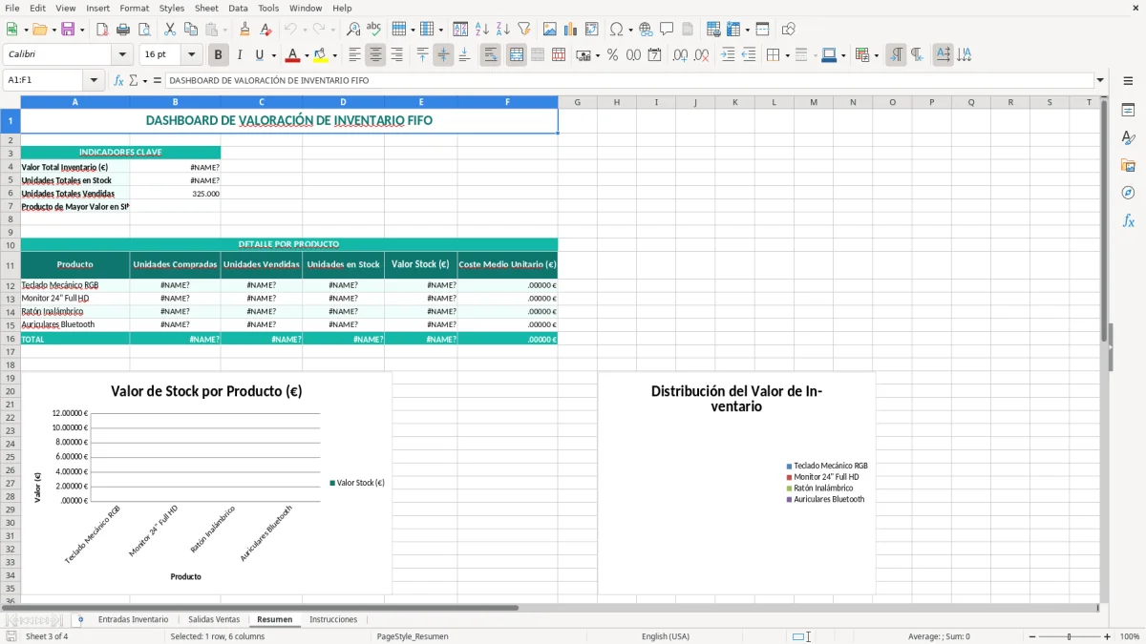1146x644 pixels.
Task: Open the Sheet menu
Action: 206,8
